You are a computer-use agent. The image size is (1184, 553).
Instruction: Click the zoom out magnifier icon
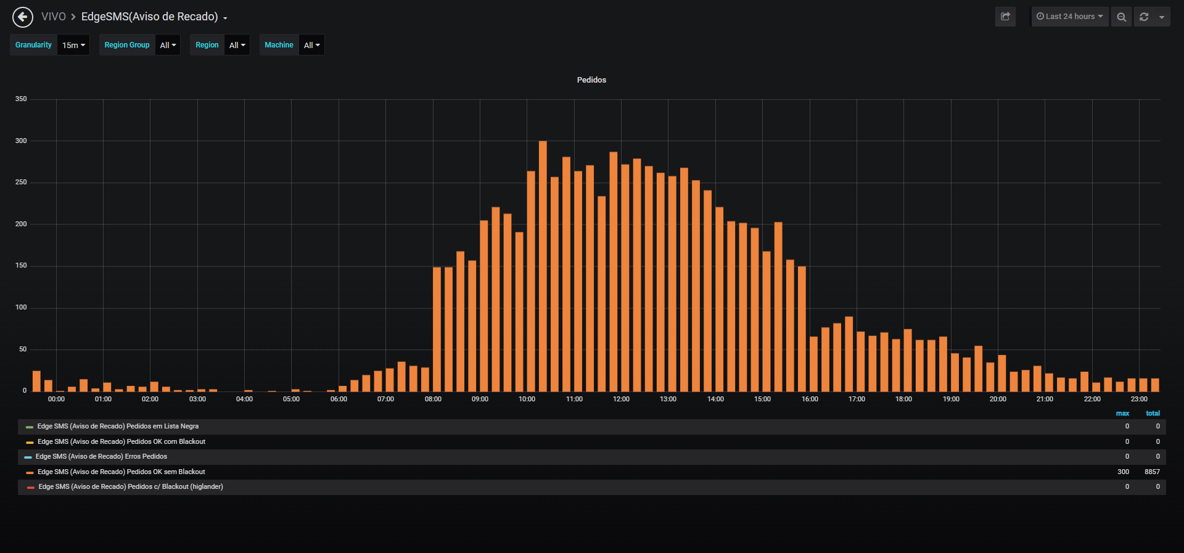tap(1122, 17)
